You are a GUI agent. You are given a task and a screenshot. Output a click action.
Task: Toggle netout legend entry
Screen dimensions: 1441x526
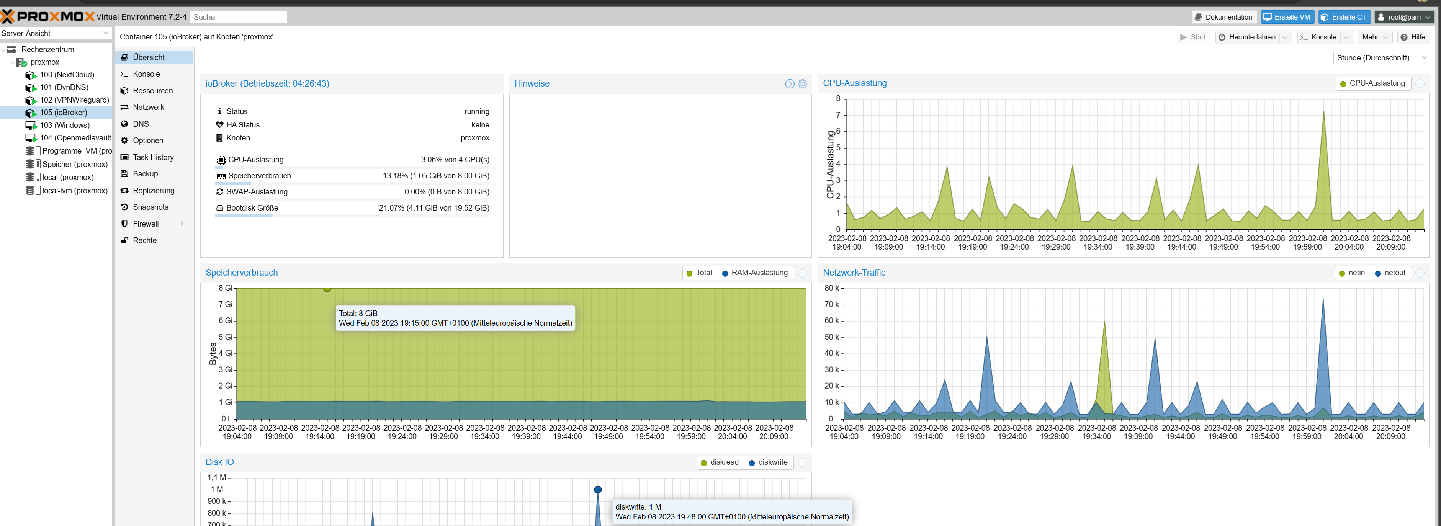1390,273
